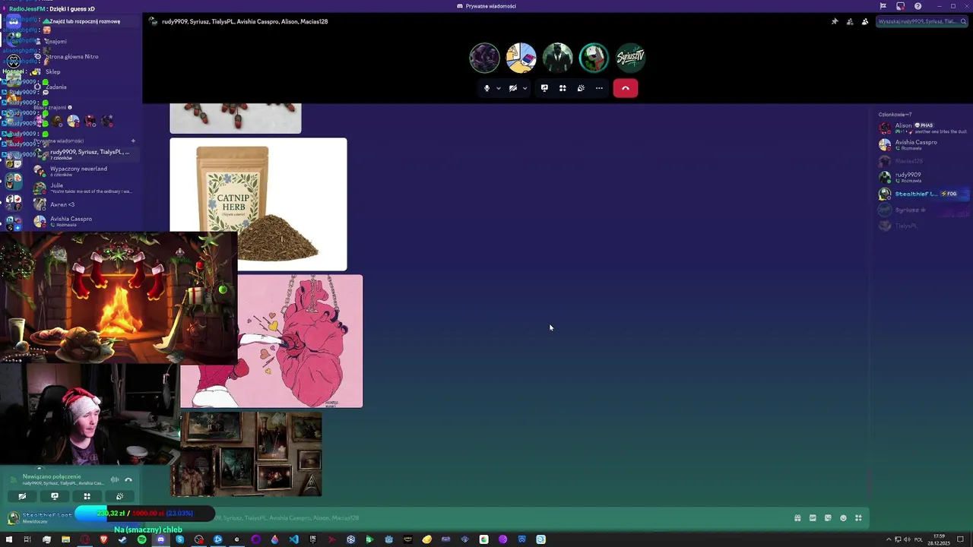Toggle the member list panel
The height and width of the screenshot is (547, 973).
point(865,21)
